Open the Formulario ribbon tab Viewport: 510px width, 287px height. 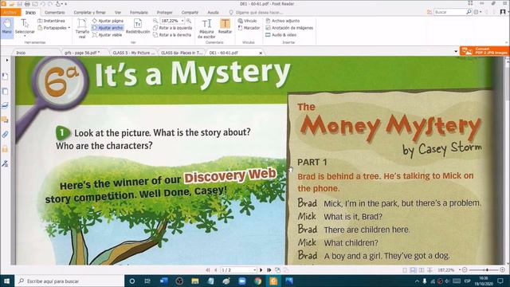pos(139,13)
